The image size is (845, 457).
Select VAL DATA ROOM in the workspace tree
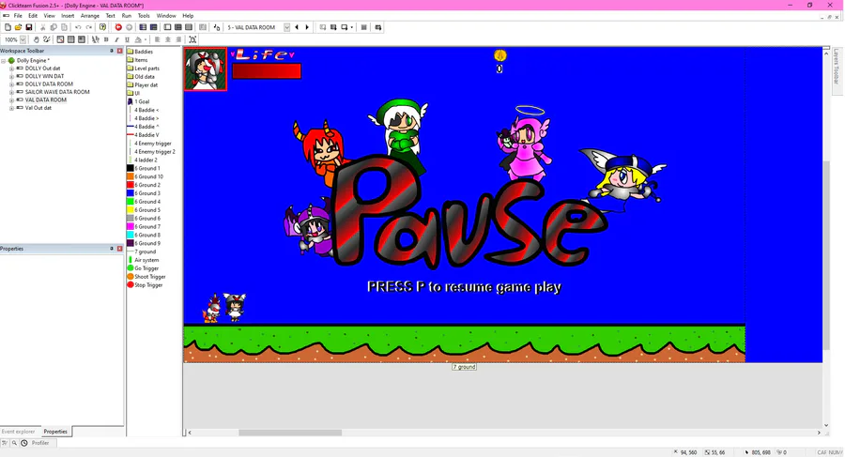click(x=46, y=99)
